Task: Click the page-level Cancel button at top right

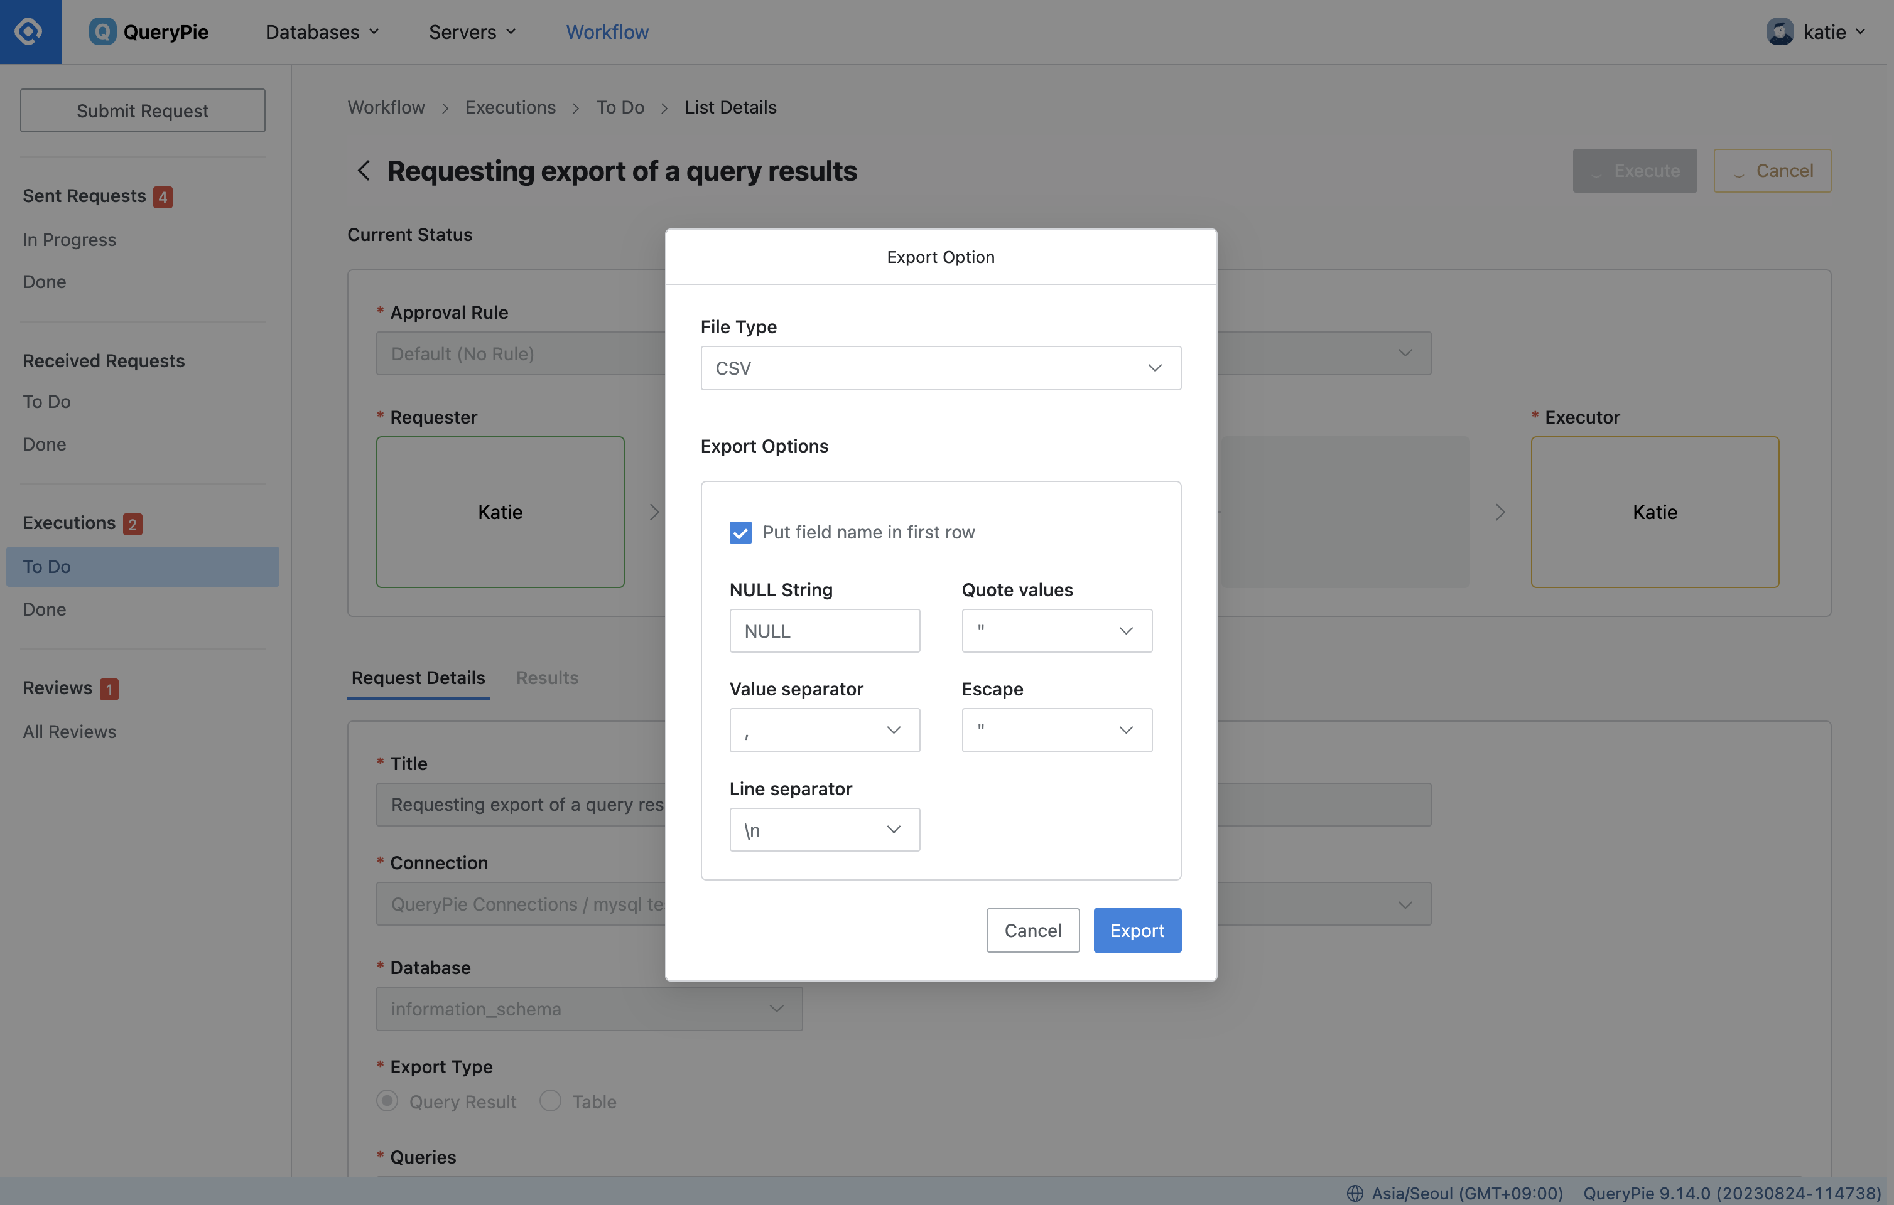Action: click(x=1772, y=170)
